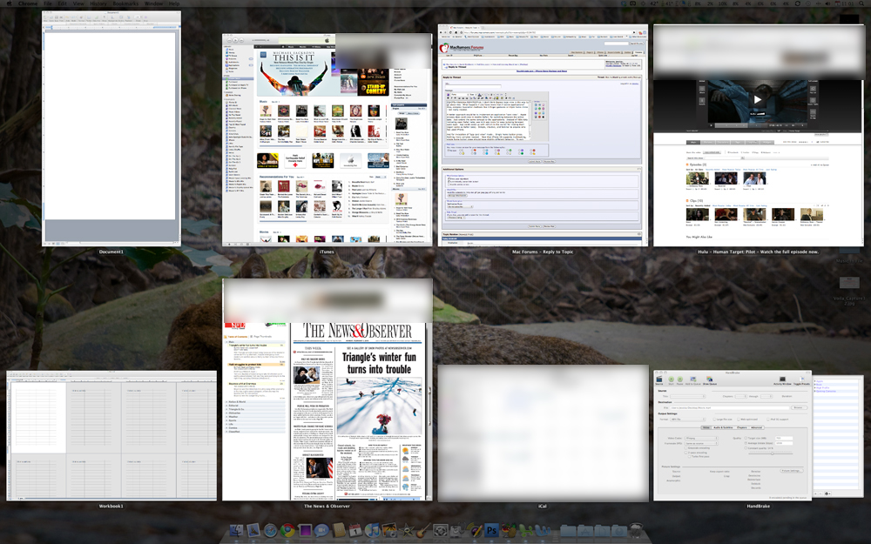Click HandBrake's Show Queue icon
This screenshot has height=544, width=871.
pyautogui.click(x=710, y=379)
